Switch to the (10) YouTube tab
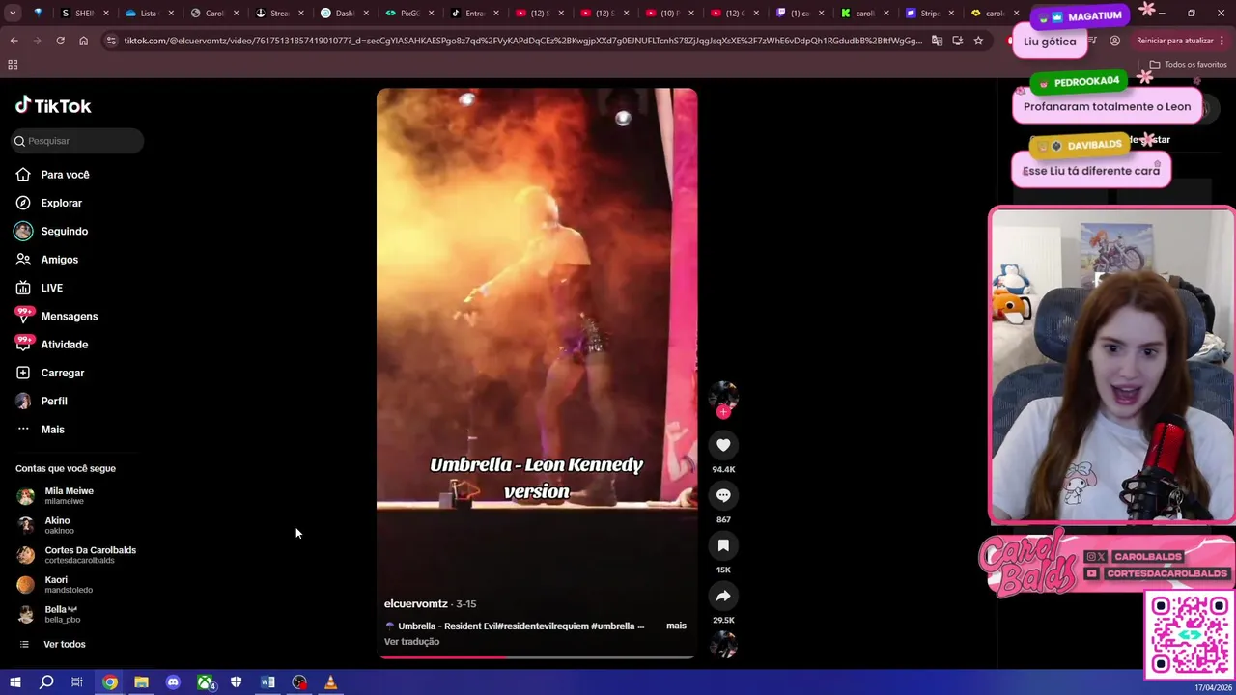1236x695 pixels. (x=668, y=14)
